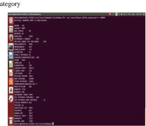Click the FAMILY OFFENSES output row
Image resolution: width=146 pixels, height=126 pixels.
point(22,55)
